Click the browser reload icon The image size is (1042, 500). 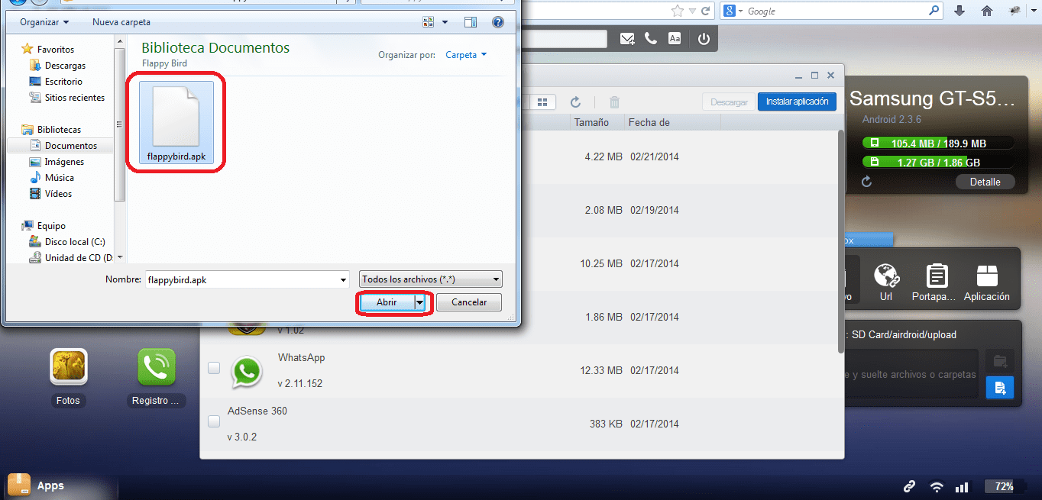704,11
